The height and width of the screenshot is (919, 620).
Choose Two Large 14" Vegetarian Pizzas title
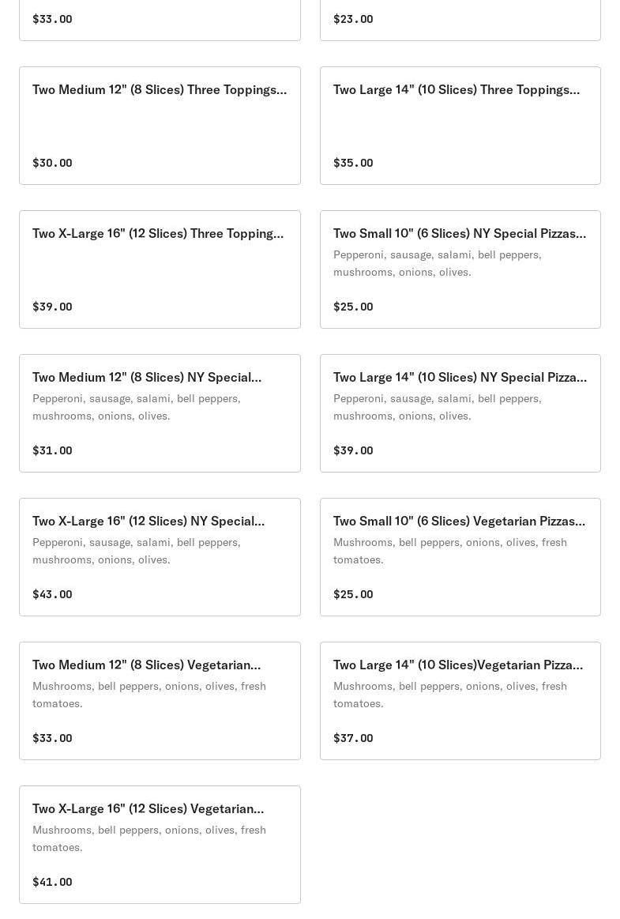coord(458,665)
